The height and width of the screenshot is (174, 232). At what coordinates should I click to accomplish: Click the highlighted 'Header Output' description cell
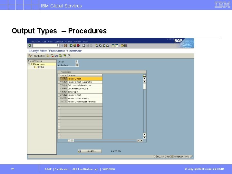85,79
